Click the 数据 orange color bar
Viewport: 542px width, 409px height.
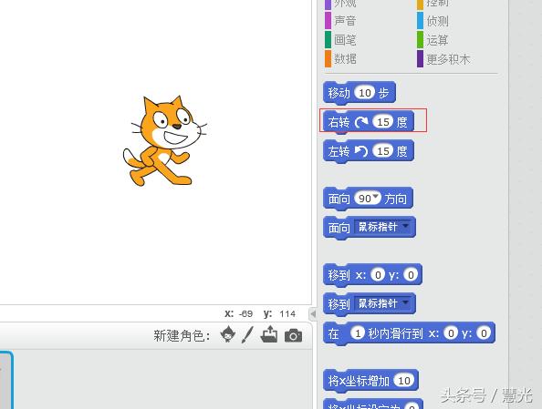tap(328, 58)
